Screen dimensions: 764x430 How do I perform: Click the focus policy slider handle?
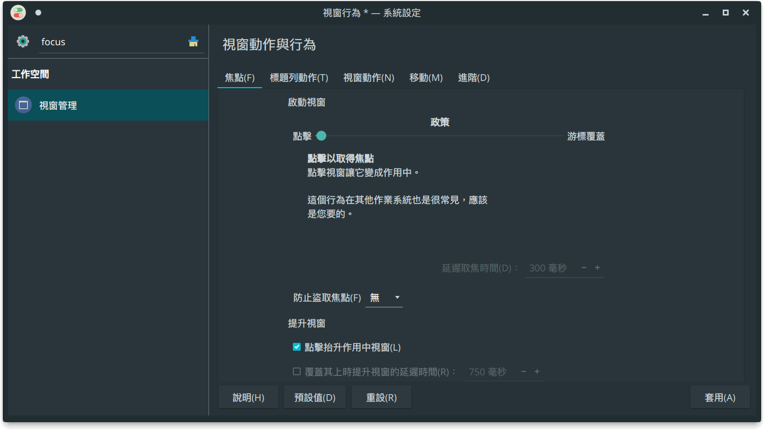(x=321, y=136)
